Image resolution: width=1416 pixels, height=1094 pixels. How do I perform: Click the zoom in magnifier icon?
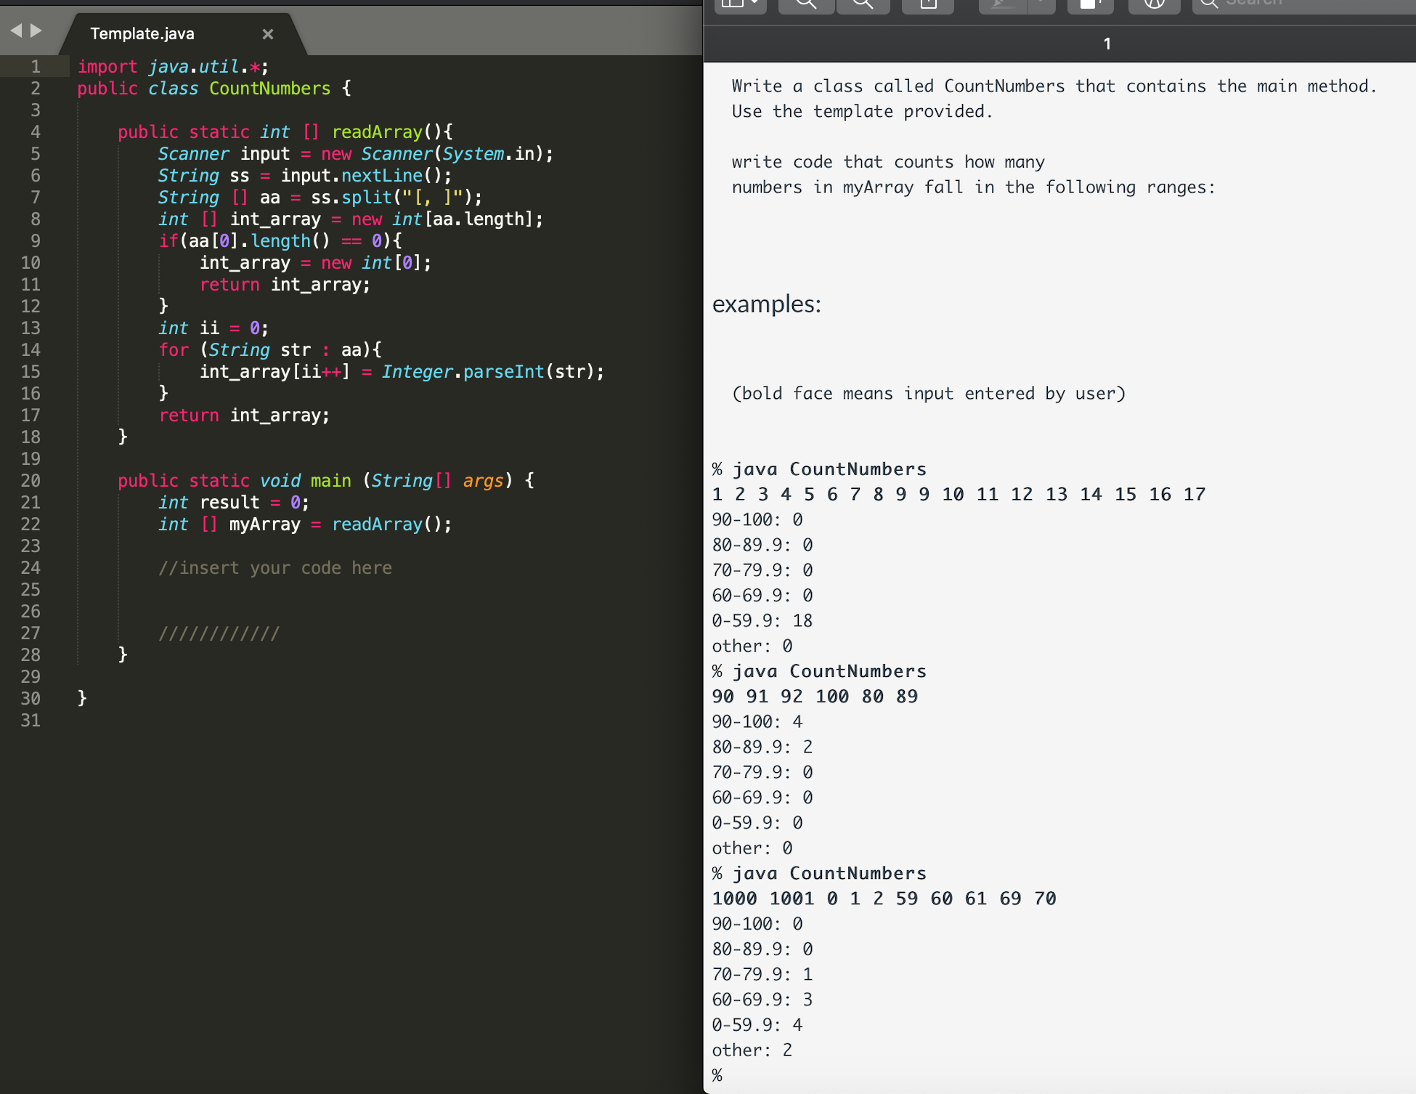(863, 4)
